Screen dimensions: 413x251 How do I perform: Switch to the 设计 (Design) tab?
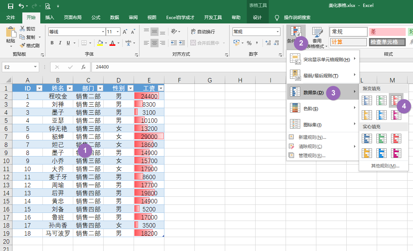(257, 17)
